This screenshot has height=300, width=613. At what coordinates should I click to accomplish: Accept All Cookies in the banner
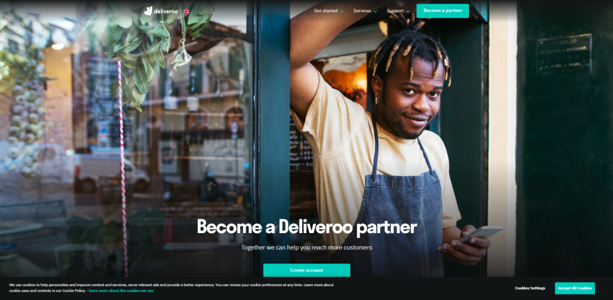pyautogui.click(x=575, y=288)
